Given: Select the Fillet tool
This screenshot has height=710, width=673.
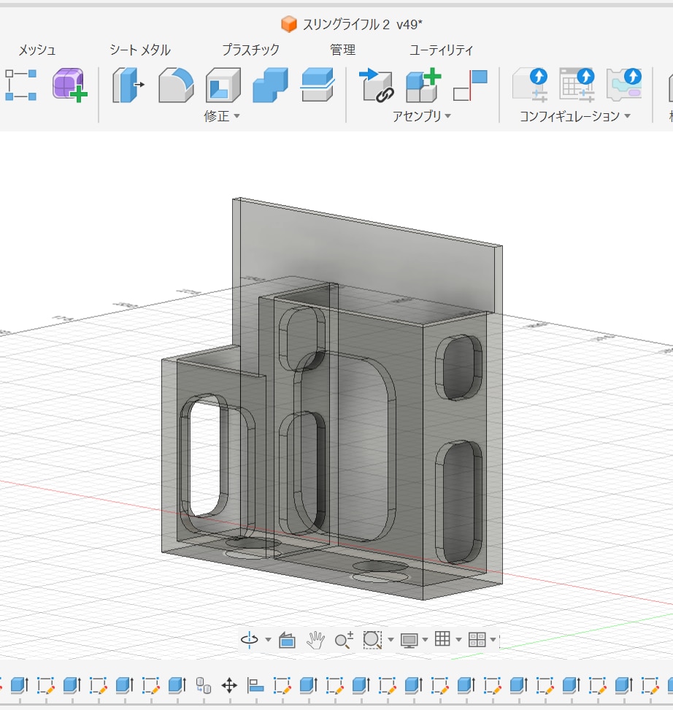Looking at the screenshot, I should coord(176,85).
